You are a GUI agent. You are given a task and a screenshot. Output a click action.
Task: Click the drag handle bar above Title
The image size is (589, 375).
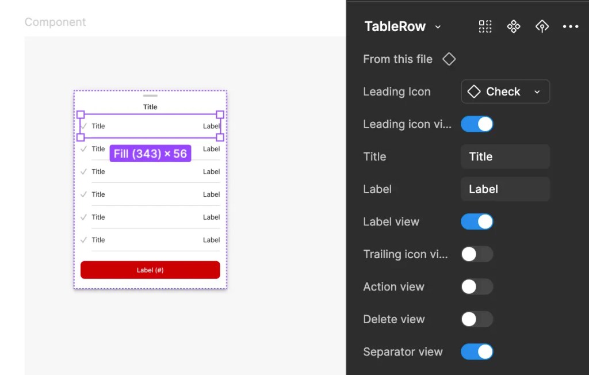[x=150, y=95]
